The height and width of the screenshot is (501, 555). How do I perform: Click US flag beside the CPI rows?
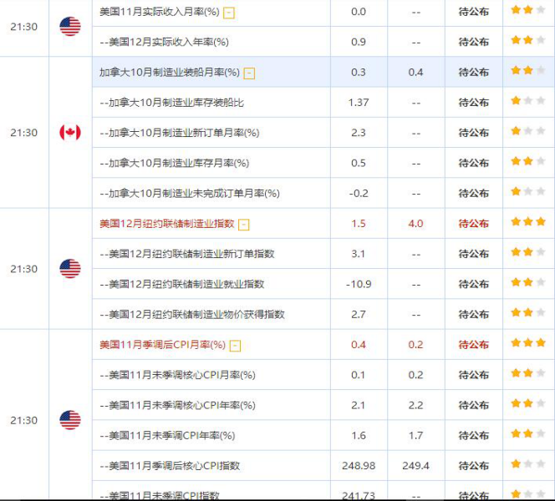pyautogui.click(x=70, y=420)
